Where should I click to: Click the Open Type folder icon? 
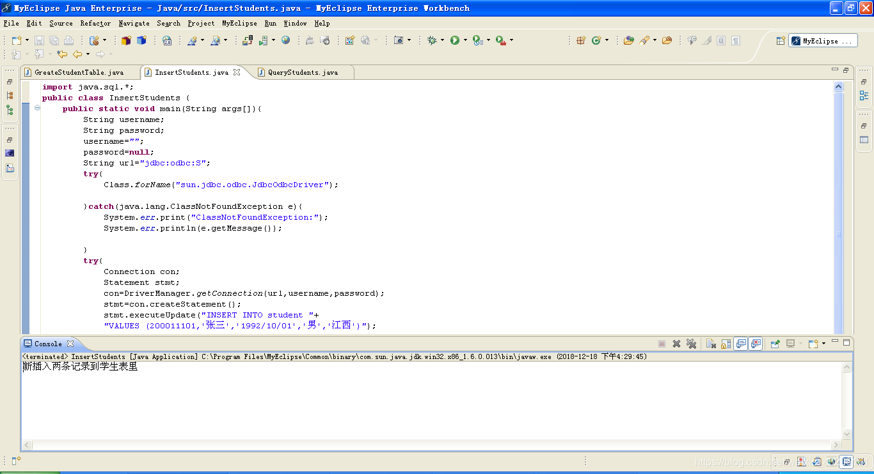pos(628,40)
